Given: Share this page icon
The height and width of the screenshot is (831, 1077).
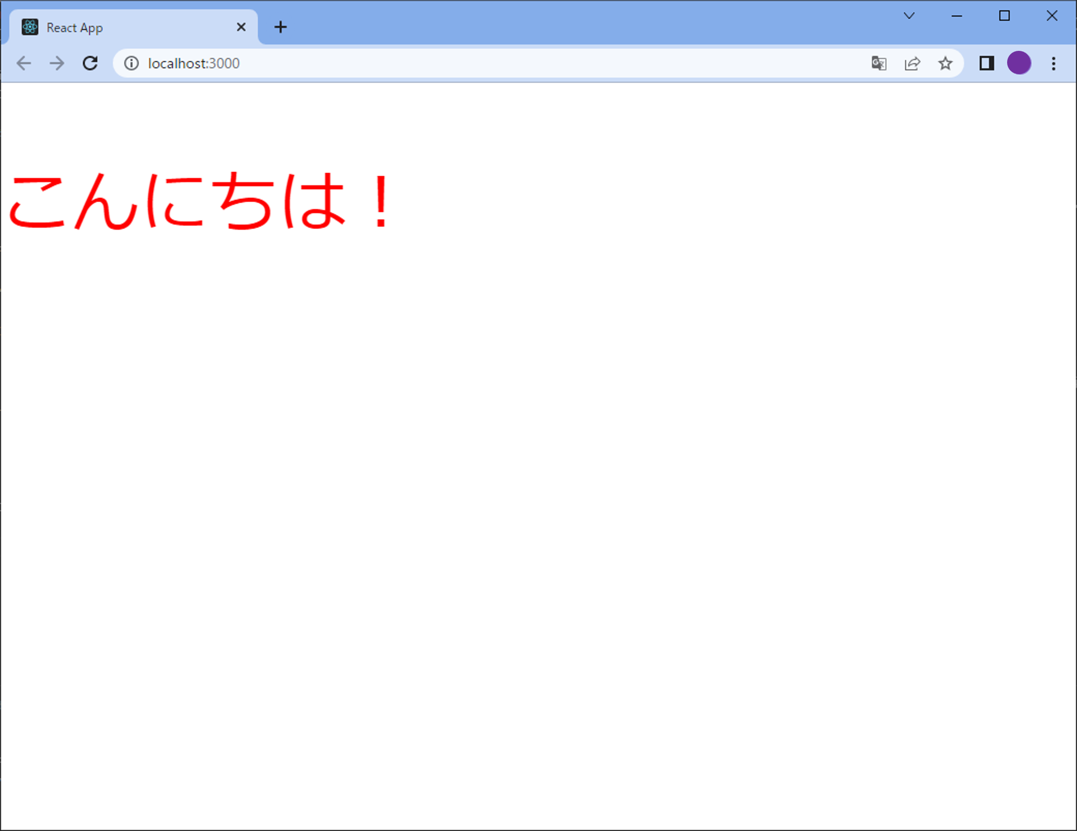Looking at the screenshot, I should coord(912,64).
